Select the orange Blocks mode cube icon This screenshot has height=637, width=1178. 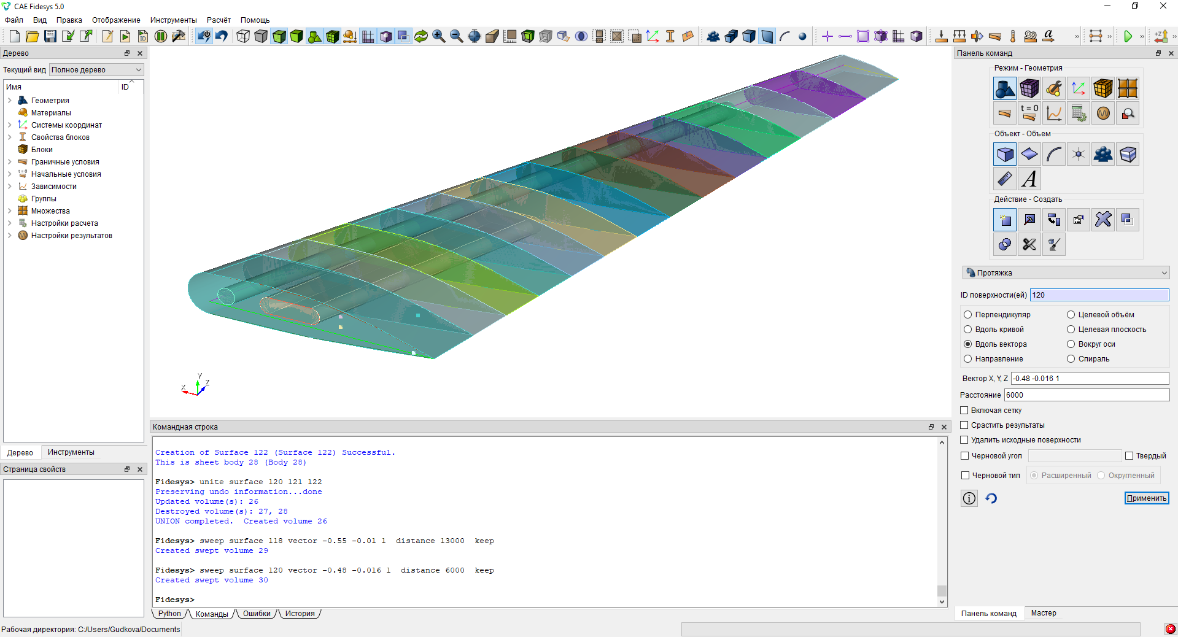coord(1103,88)
